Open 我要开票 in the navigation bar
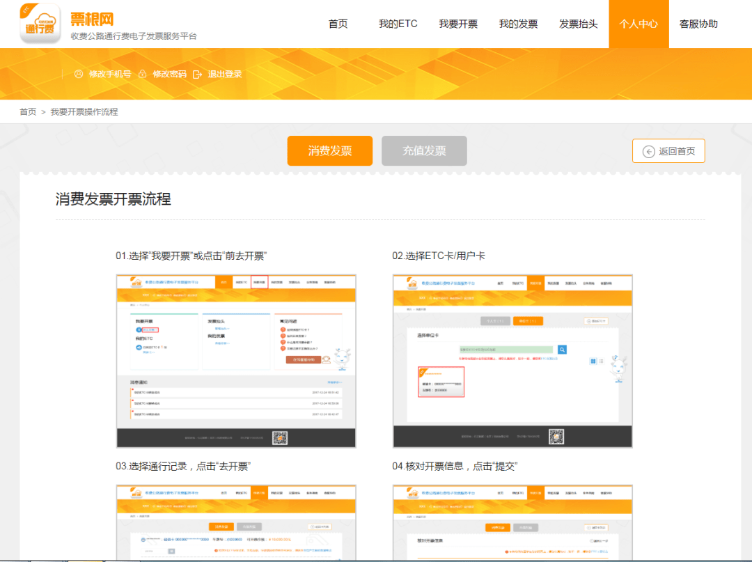The image size is (752, 562). pos(457,24)
